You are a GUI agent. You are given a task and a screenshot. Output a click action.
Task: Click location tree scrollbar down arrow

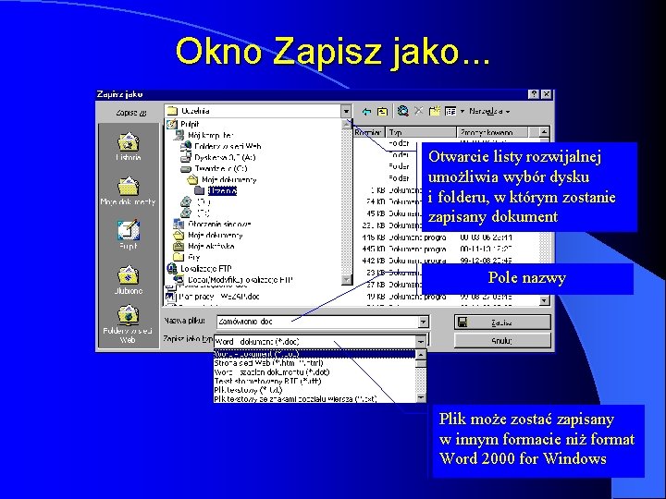point(347,280)
